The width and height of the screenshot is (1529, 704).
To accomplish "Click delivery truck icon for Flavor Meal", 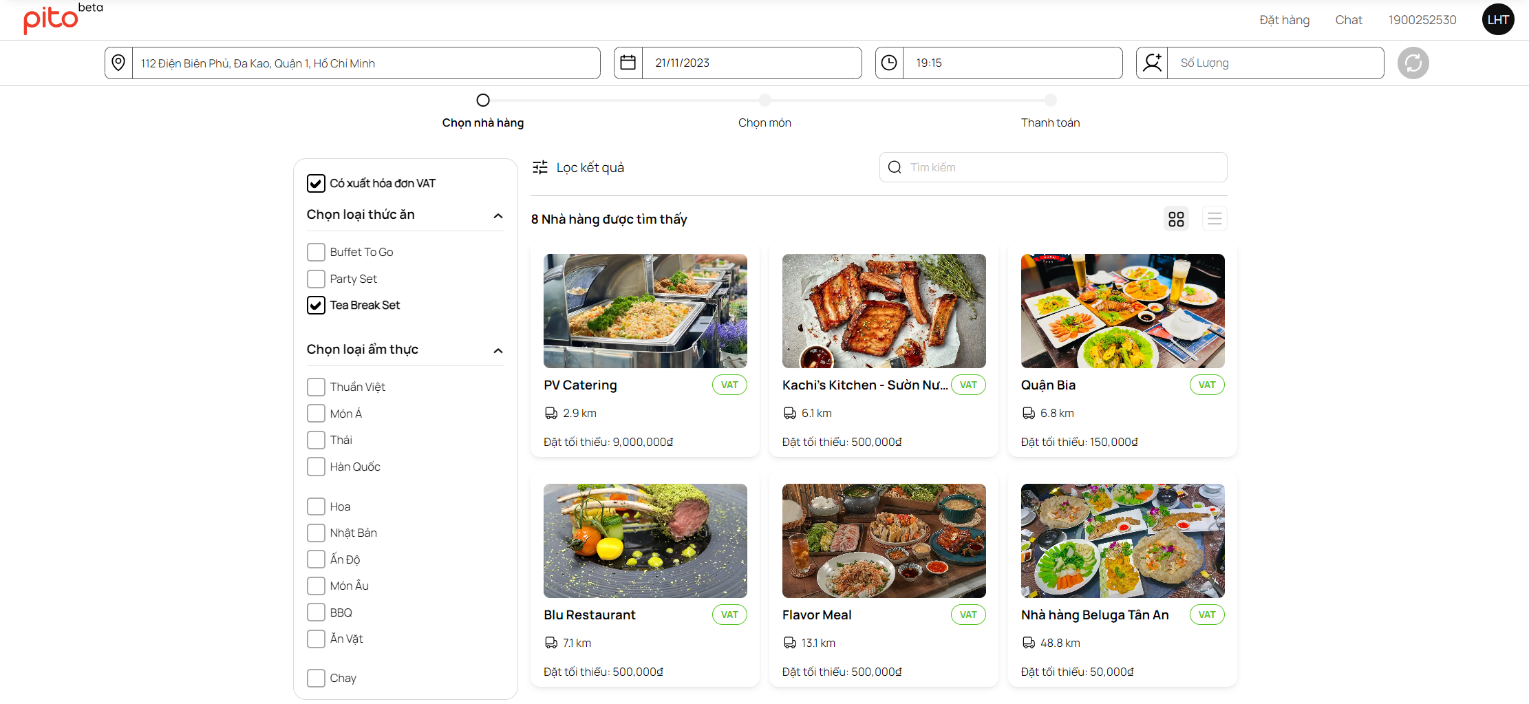I will [790, 643].
